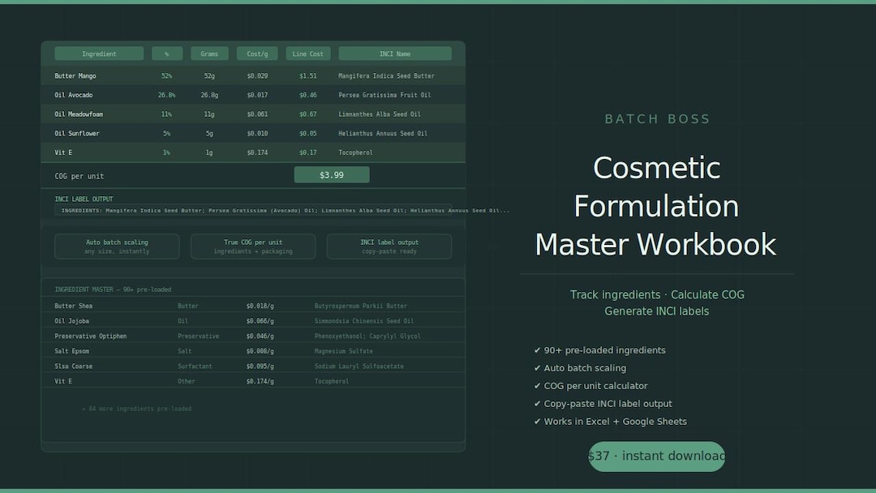Select the INCI label output text field

pyautogui.click(x=253, y=211)
